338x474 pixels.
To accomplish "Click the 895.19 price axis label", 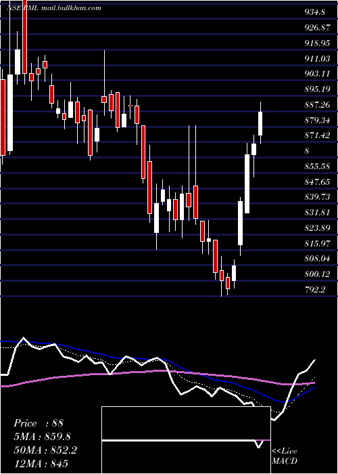I will 317,89.
